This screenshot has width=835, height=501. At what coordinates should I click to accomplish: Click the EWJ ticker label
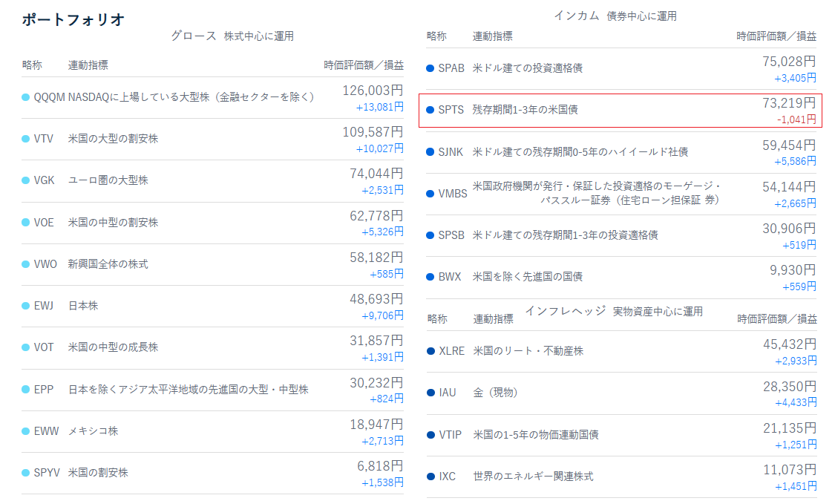click(44, 306)
